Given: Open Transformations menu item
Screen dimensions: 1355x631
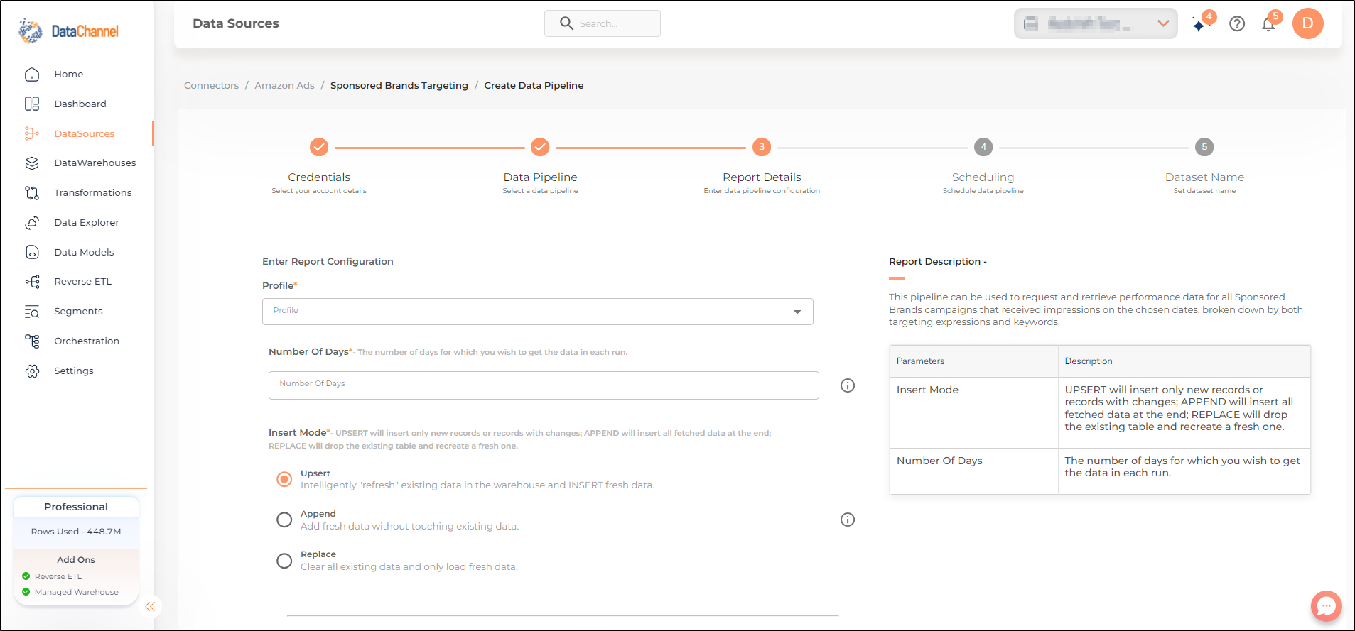Looking at the screenshot, I should click(x=93, y=193).
